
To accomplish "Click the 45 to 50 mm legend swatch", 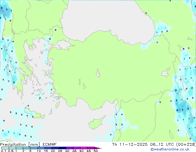I will tap(91, 148).
